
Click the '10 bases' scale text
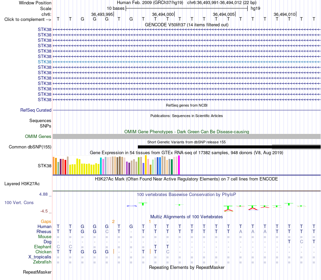116,8
